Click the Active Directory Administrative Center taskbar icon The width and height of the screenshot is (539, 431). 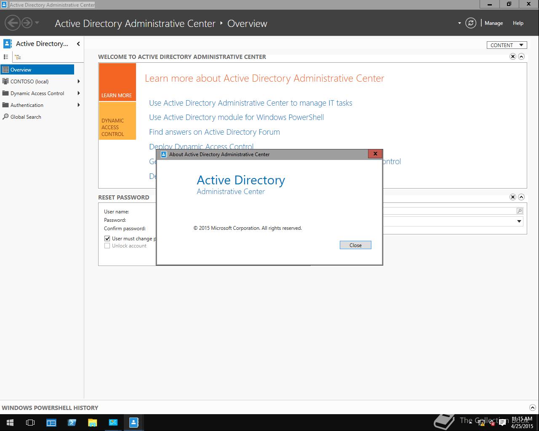(133, 423)
